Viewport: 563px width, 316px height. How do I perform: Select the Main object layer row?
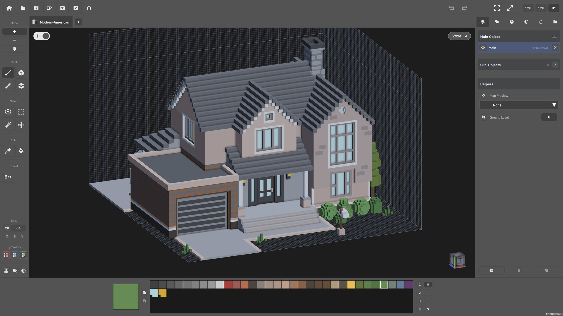click(x=519, y=48)
